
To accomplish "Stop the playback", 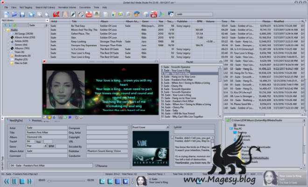I will pos(22,181).
